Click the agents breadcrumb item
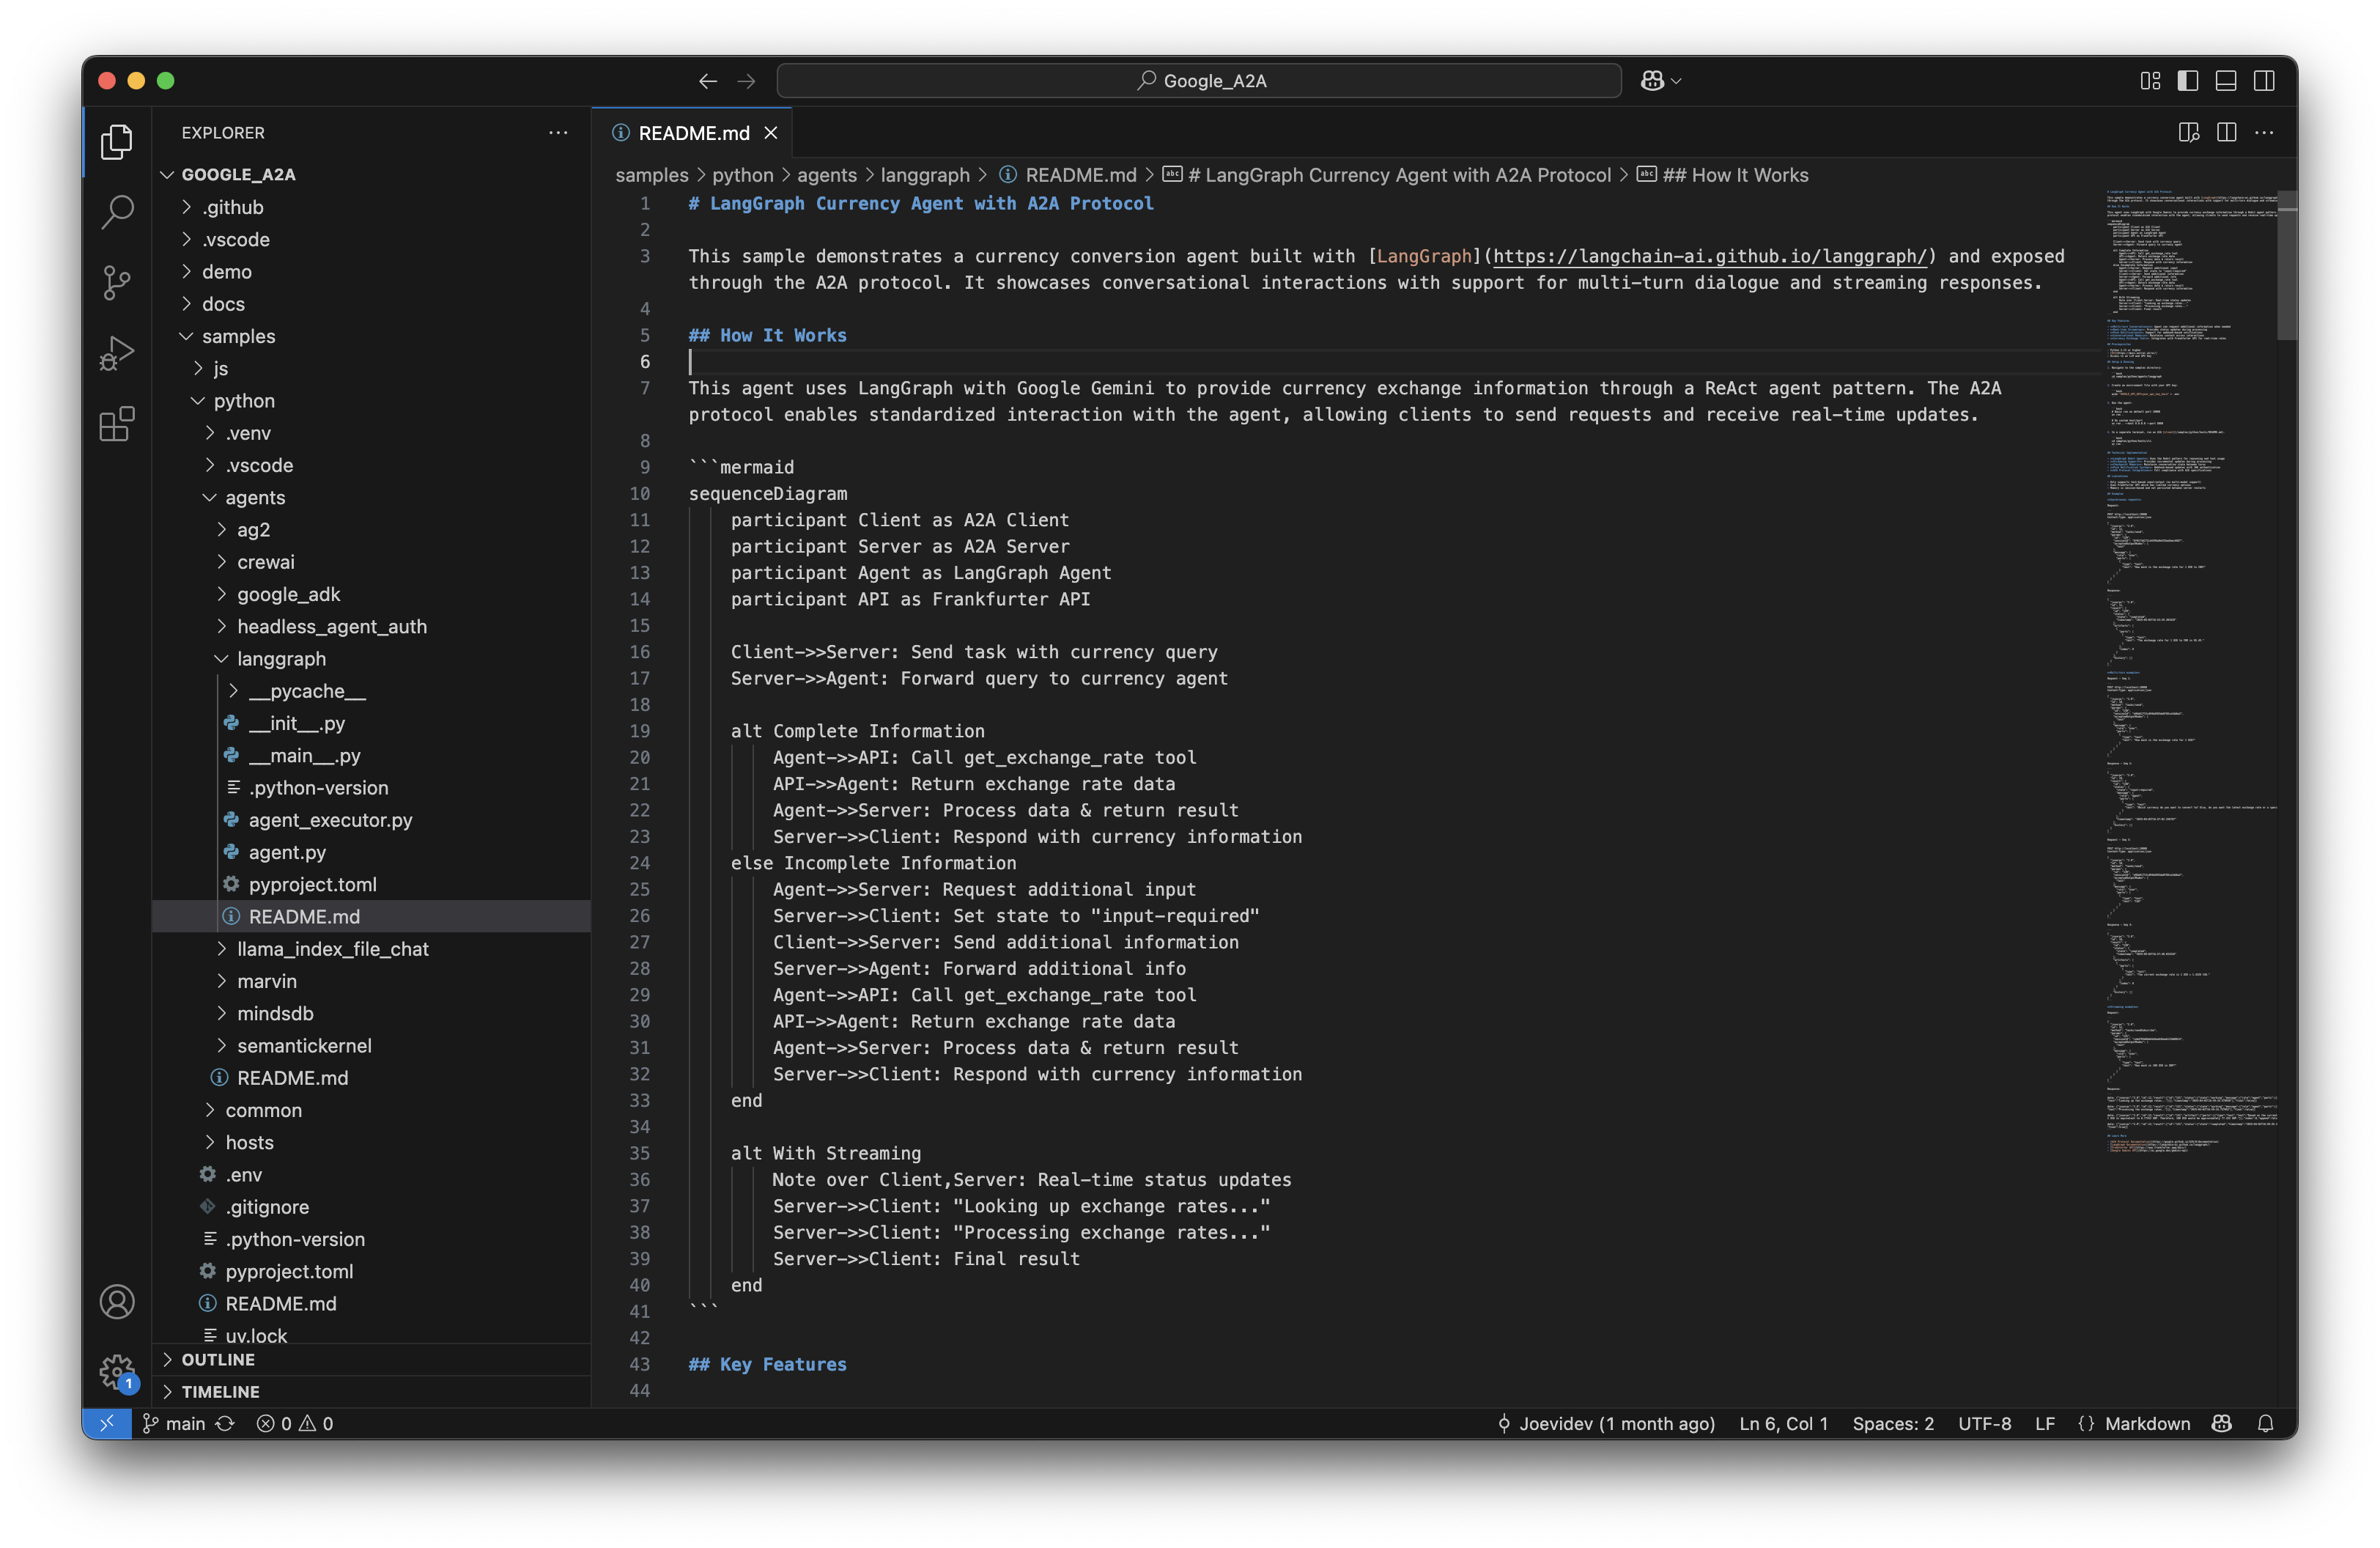Screen dimensions: 2380x1548 tap(826, 175)
